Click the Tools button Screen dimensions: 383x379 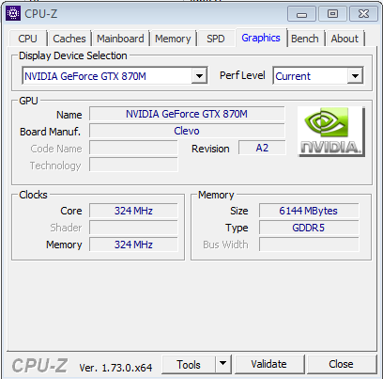(189, 364)
